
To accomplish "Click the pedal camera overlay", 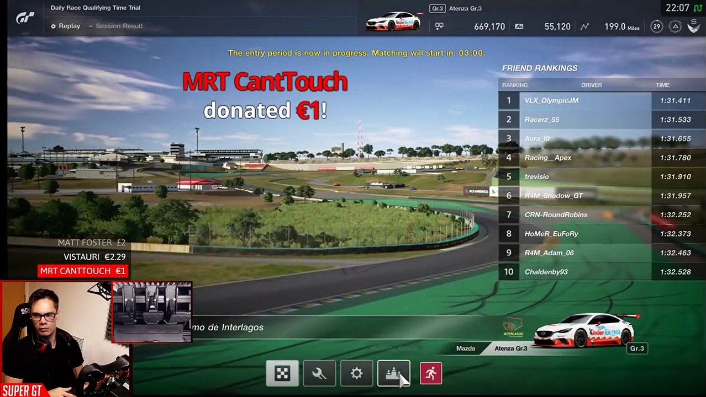I will (152, 312).
